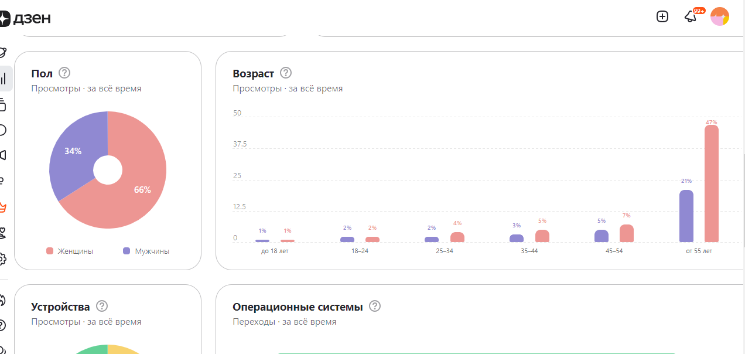The width and height of the screenshot is (745, 354).
Task: Click the question-mark help icon in sidebar
Action: (3, 325)
